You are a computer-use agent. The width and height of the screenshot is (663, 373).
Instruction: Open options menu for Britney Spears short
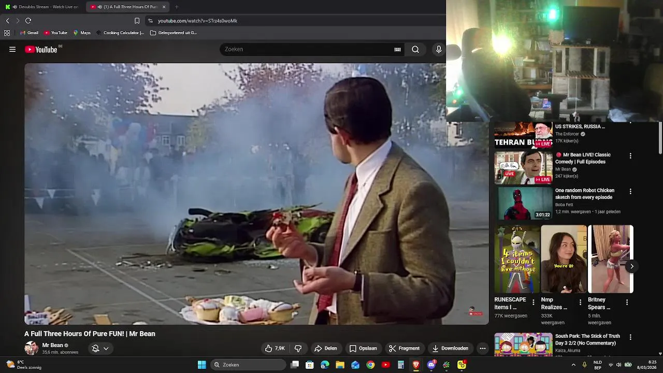pos(627,302)
